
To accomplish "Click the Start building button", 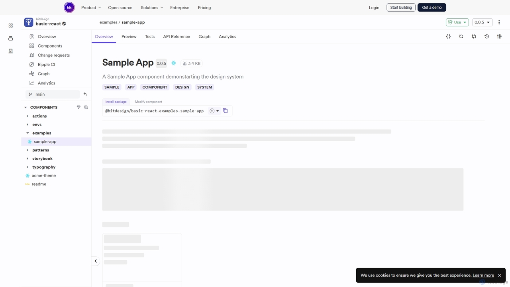I will click(x=401, y=8).
